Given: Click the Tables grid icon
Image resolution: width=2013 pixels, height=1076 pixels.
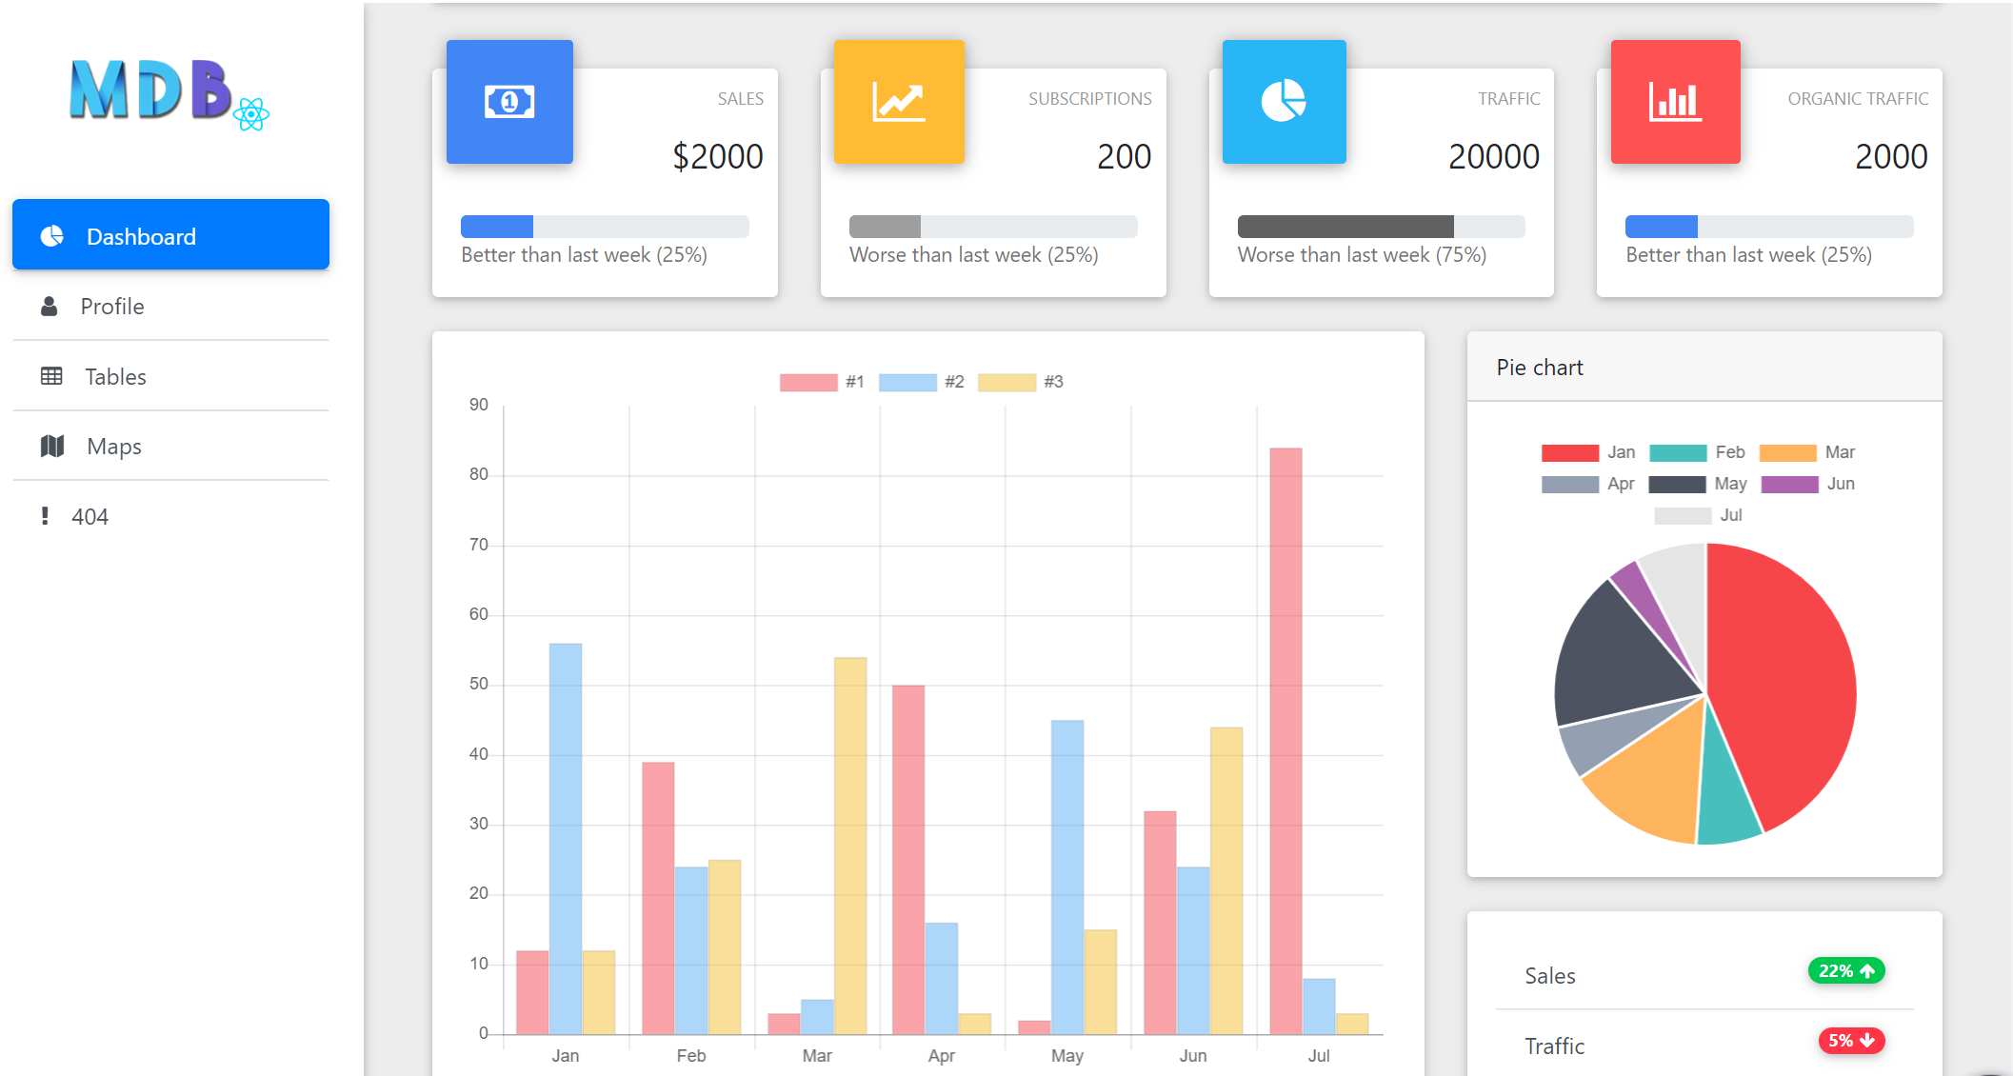Looking at the screenshot, I should click(52, 376).
